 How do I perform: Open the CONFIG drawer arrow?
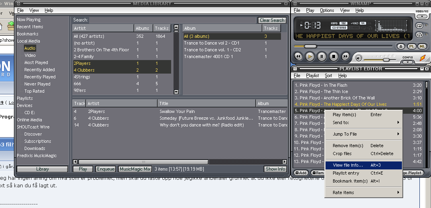pos(408,62)
